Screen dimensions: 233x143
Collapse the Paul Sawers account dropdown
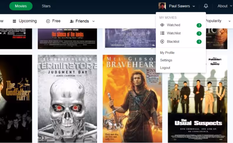194,6
